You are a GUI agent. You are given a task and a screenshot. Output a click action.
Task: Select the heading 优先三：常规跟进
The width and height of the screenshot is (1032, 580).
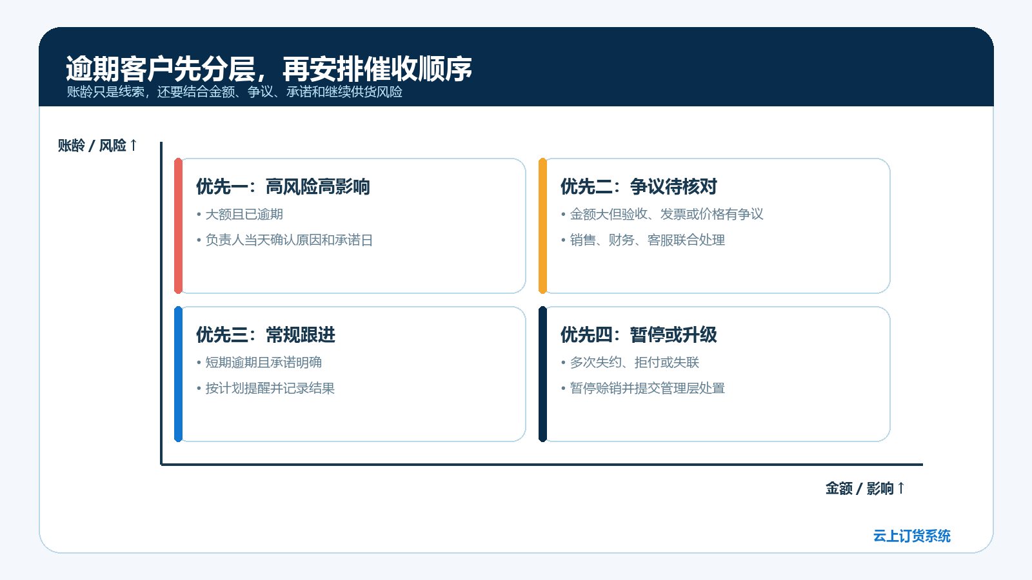(x=266, y=335)
